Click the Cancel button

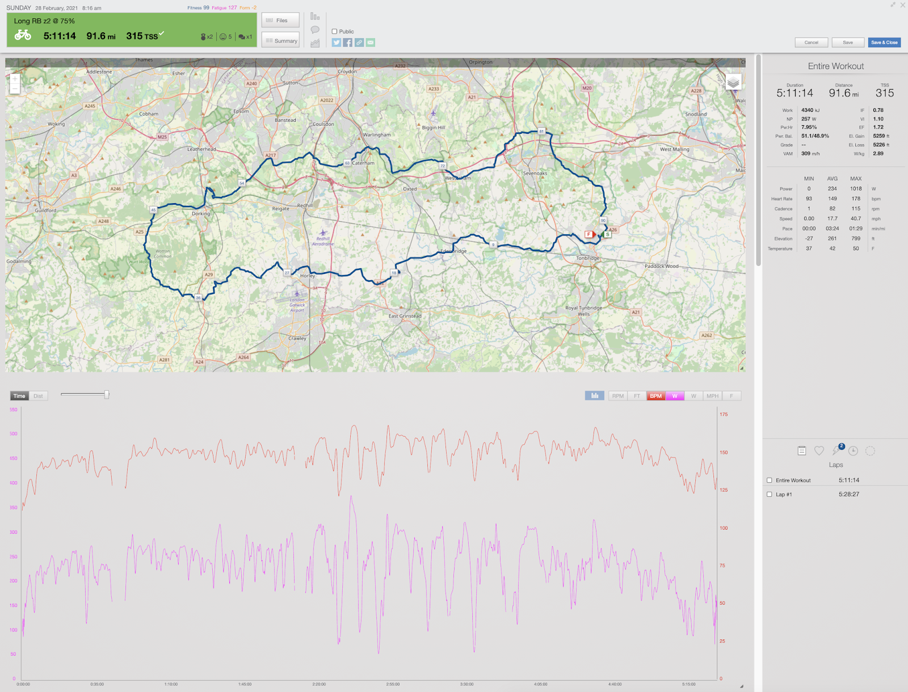pos(812,43)
